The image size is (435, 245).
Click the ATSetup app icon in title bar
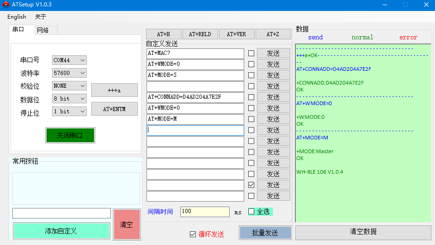pyautogui.click(x=6, y=5)
